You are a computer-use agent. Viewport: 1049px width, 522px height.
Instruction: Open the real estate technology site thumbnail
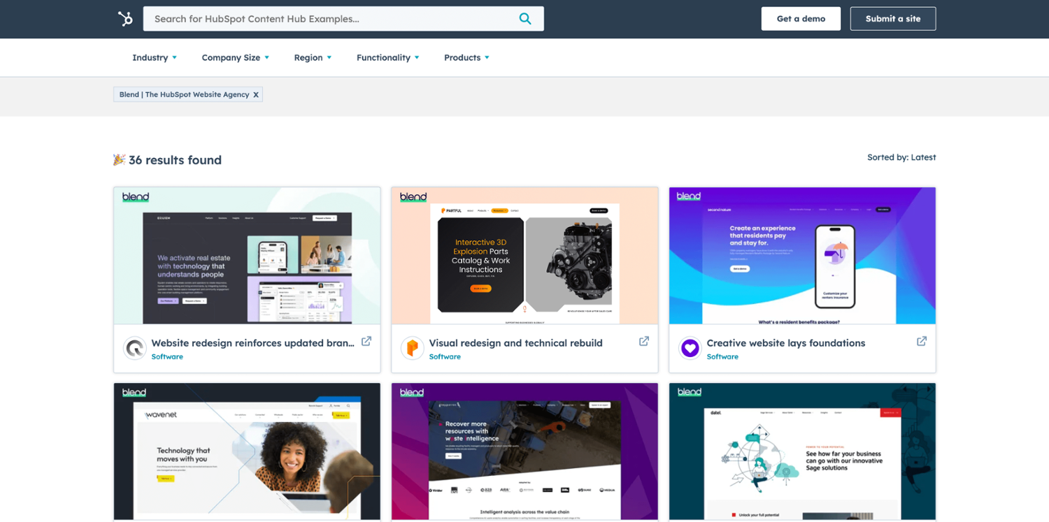click(x=247, y=256)
